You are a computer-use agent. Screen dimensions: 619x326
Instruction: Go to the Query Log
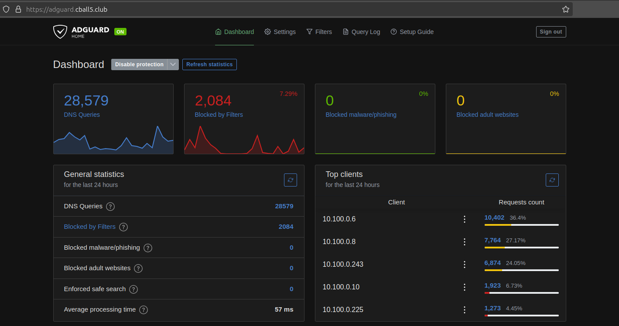pos(361,32)
